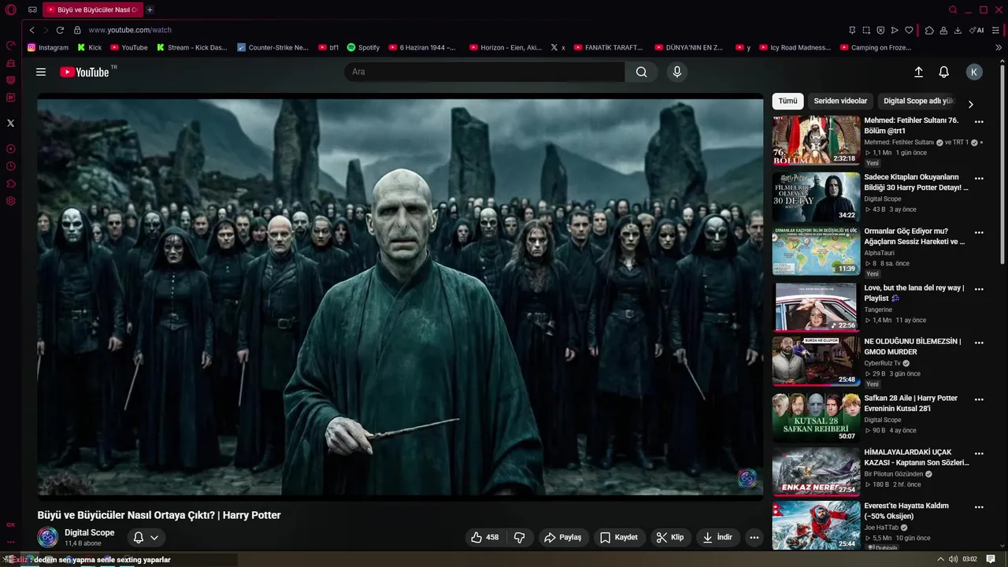Viewport: 1008px width, 567px height.
Task: Select the Digital Scope adlı filter chip
Action: 918,101
